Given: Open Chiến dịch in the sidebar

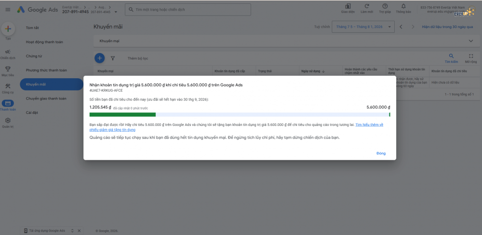Looking at the screenshot, I should [x=8, y=54].
